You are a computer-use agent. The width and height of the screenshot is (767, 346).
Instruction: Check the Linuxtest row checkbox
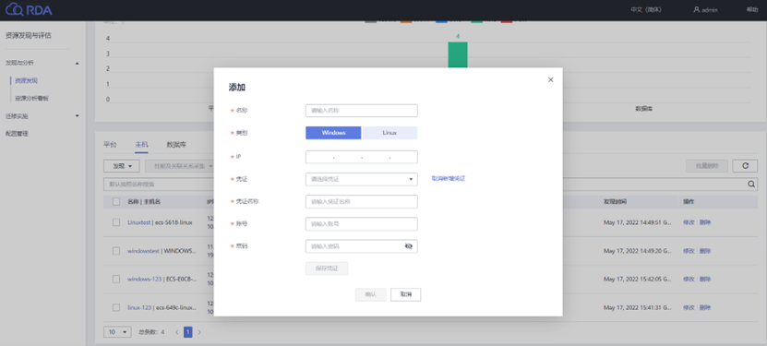(x=116, y=222)
